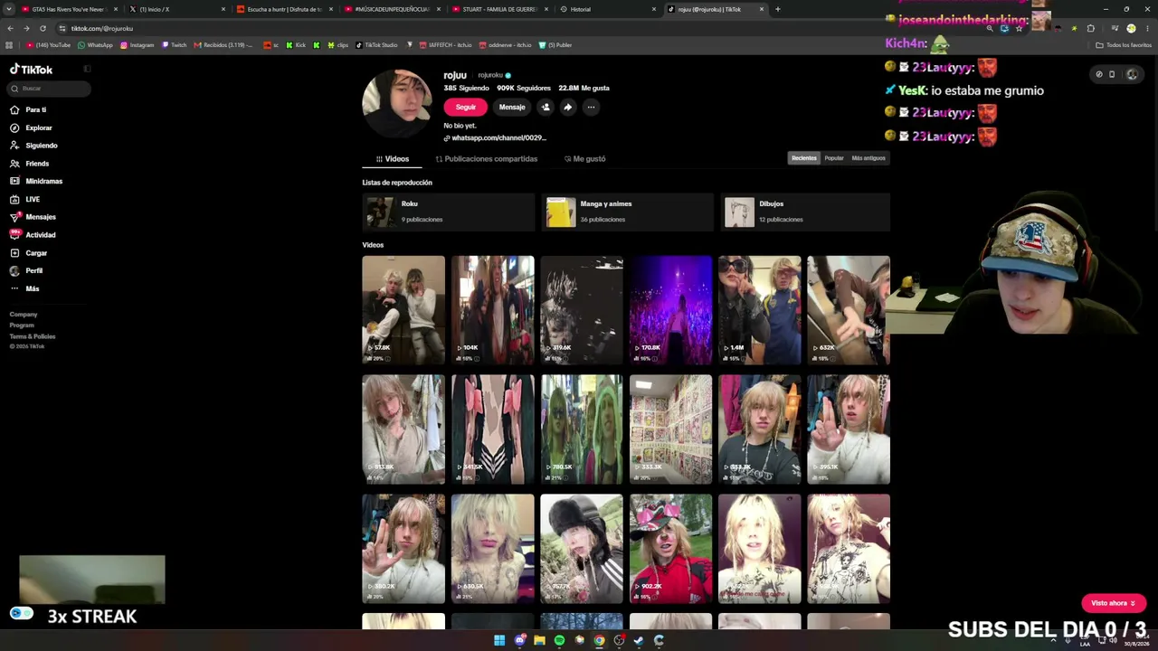Open the Dibujos playlist
The height and width of the screenshot is (651, 1158).
pos(805,212)
